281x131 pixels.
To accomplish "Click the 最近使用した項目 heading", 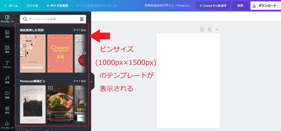I will 32,30.
